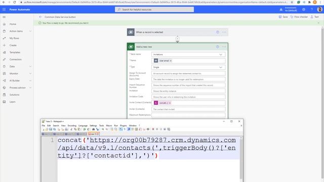Remove the concat expression token

click(170, 103)
